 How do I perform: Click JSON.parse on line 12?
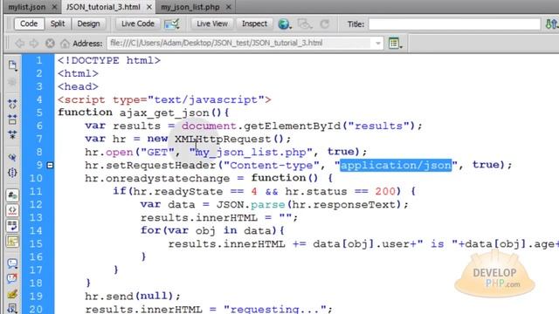tap(251, 205)
